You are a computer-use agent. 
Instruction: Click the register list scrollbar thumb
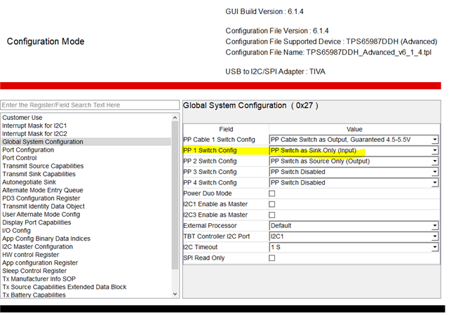[x=175, y=195]
